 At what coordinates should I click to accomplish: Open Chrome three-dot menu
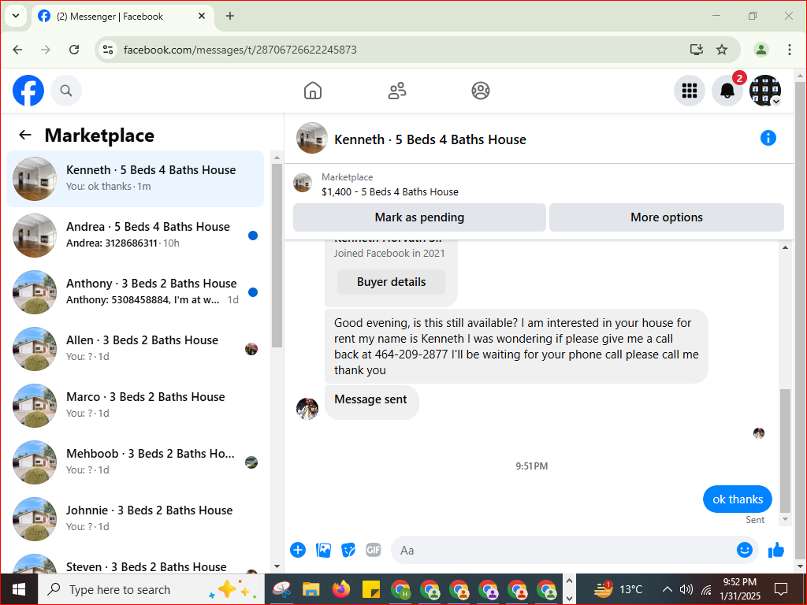pyautogui.click(x=789, y=50)
